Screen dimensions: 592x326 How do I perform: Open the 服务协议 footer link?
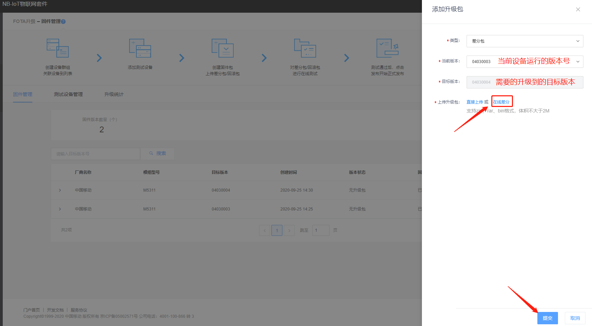coord(79,310)
